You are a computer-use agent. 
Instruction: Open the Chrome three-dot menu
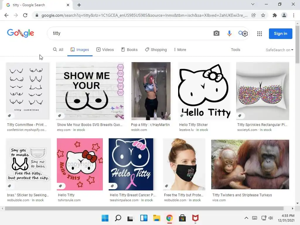[294, 15]
